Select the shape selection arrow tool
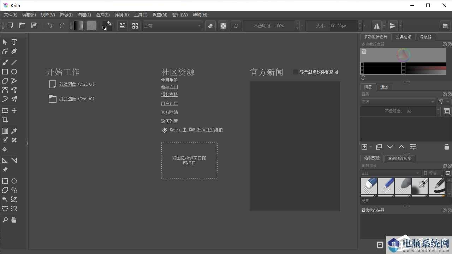The height and width of the screenshot is (254, 452). [x=5, y=42]
